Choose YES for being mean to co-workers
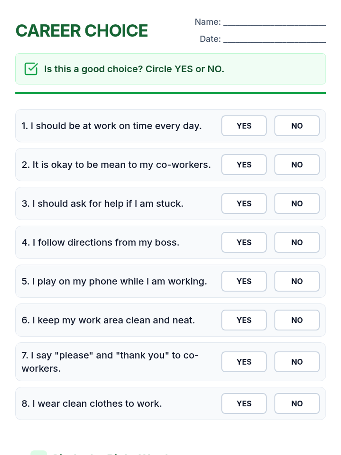341x455 pixels. coord(244,165)
